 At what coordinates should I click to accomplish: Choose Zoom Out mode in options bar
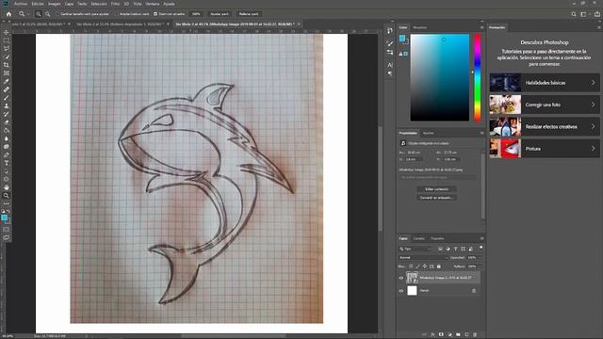tap(48, 14)
